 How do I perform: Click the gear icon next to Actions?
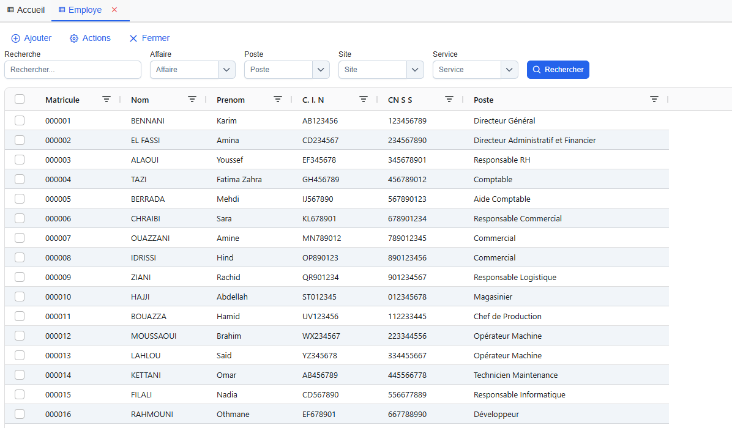coord(74,39)
